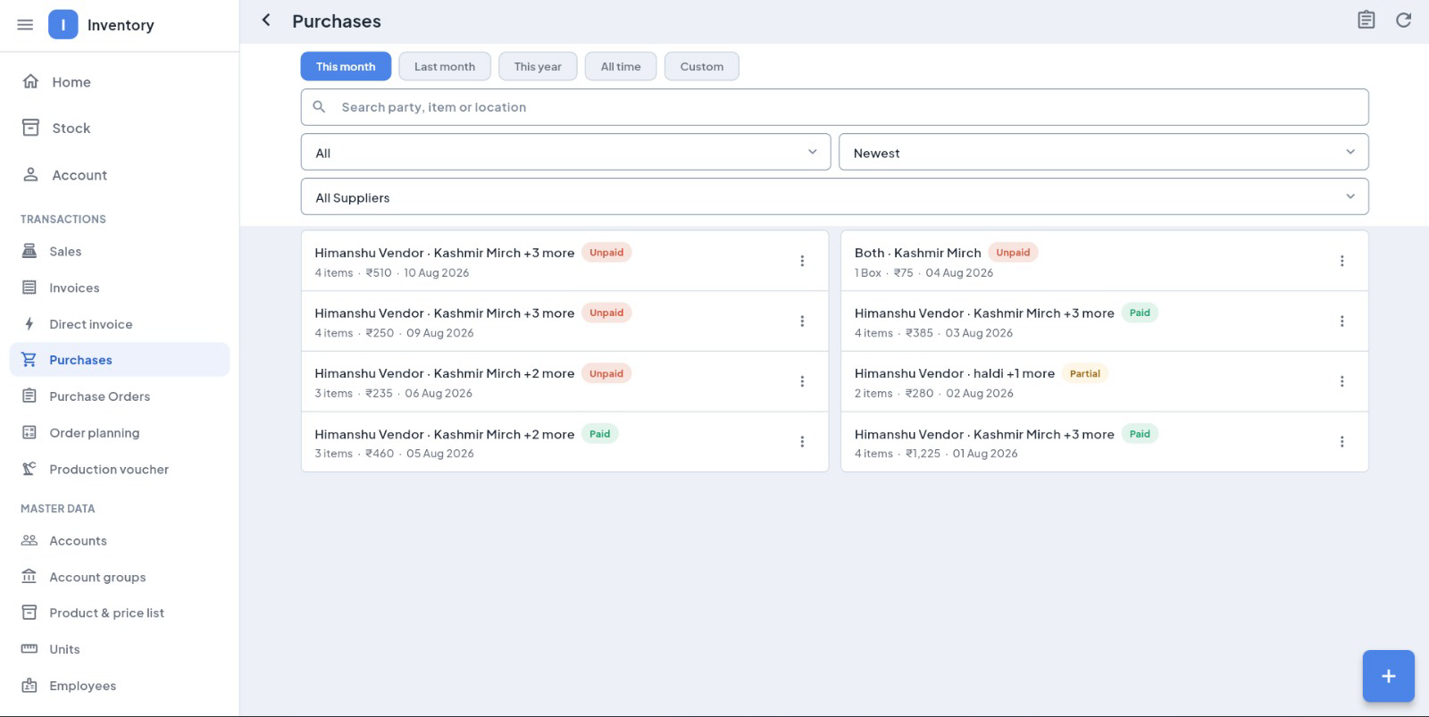The image size is (1429, 717).
Task: Click the Account groups bank icon
Action: [x=29, y=577]
